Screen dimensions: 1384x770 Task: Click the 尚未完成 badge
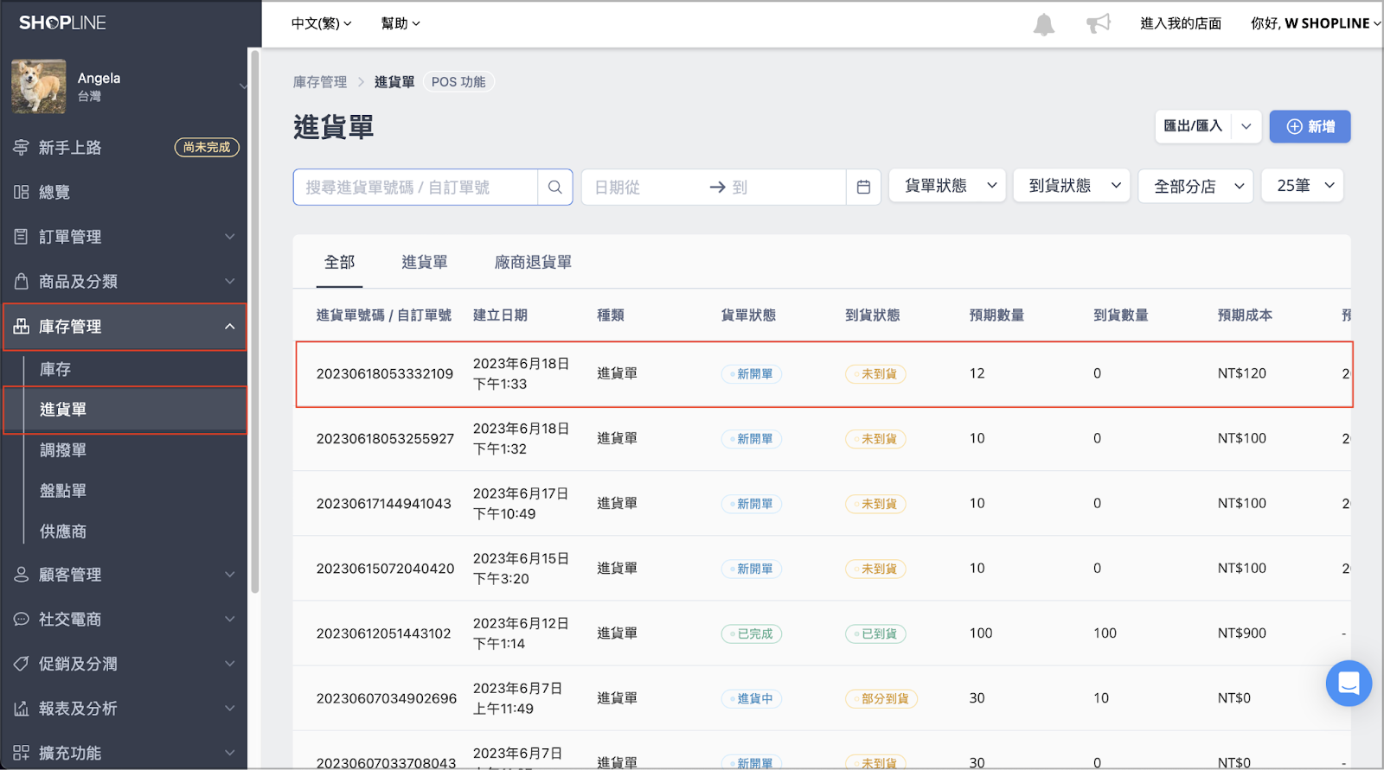[x=207, y=148]
